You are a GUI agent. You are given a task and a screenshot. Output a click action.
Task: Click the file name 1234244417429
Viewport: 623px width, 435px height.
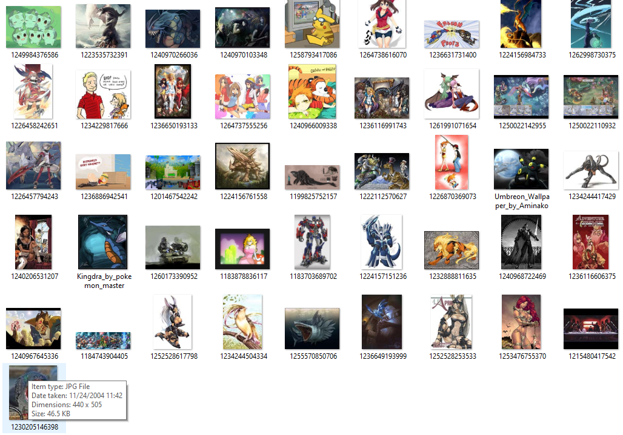(x=592, y=196)
